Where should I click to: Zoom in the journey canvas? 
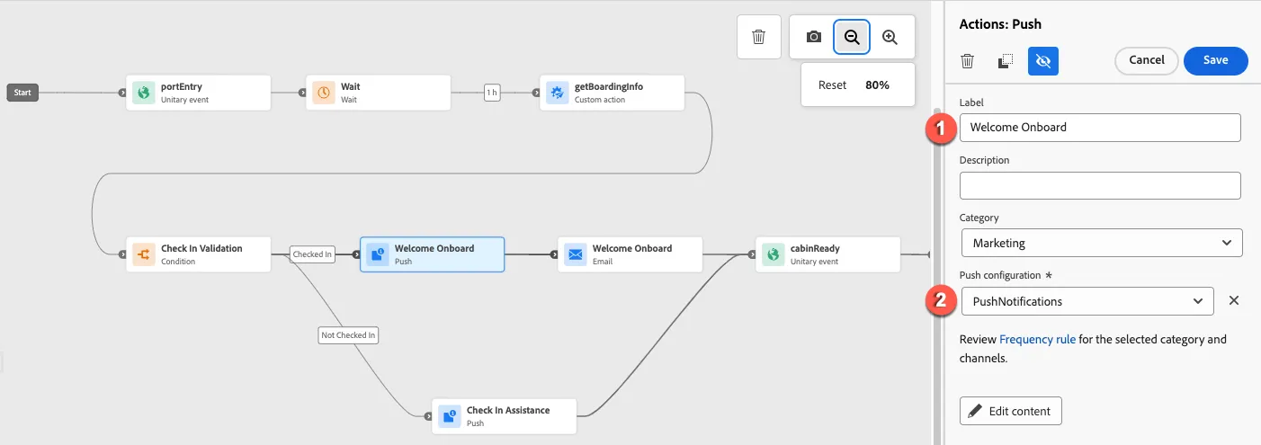coord(890,37)
